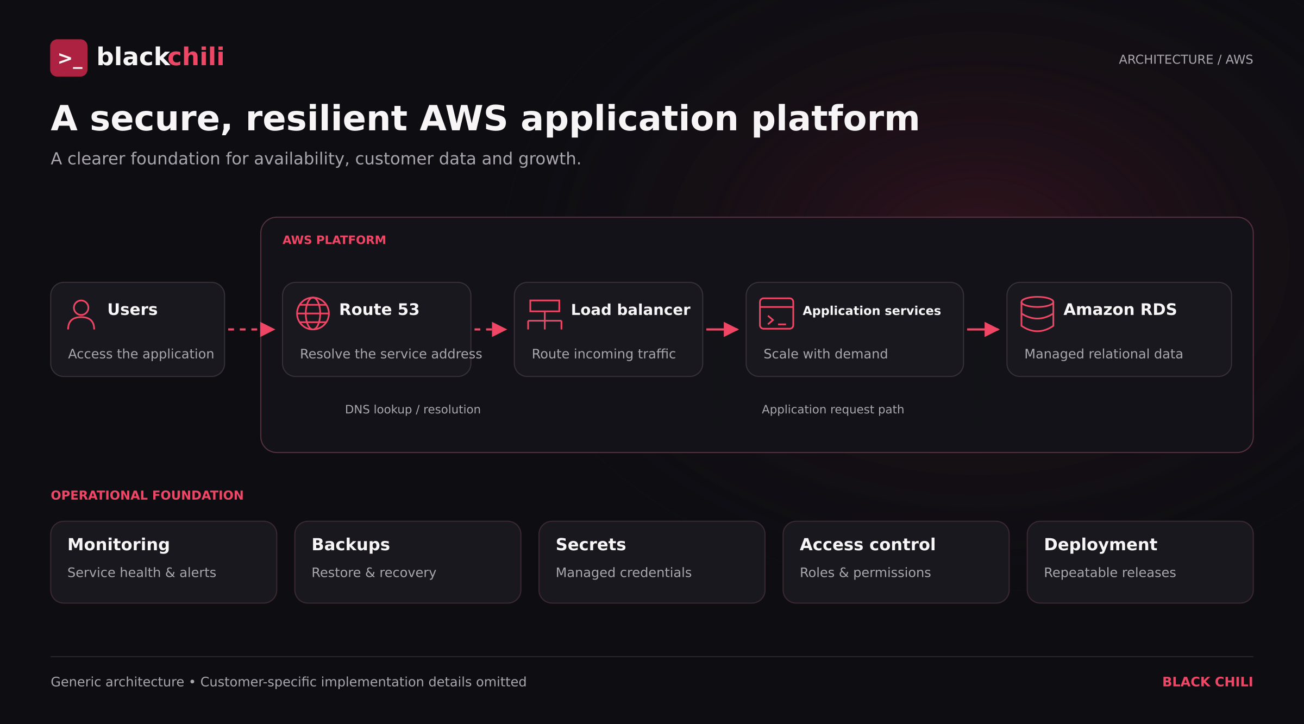Image resolution: width=1304 pixels, height=724 pixels.
Task: Click the dashed arrow from Users to Route 53
Action: click(x=252, y=329)
